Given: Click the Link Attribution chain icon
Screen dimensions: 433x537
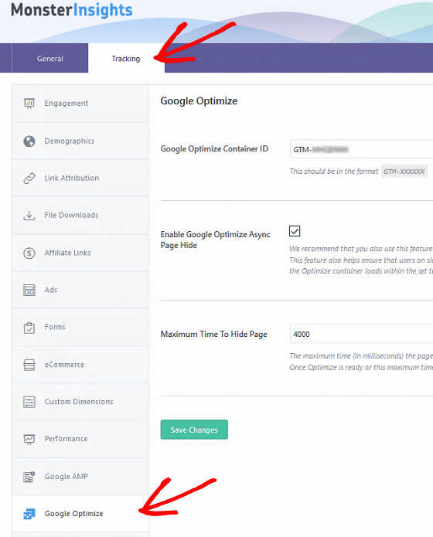Looking at the screenshot, I should 29,178.
